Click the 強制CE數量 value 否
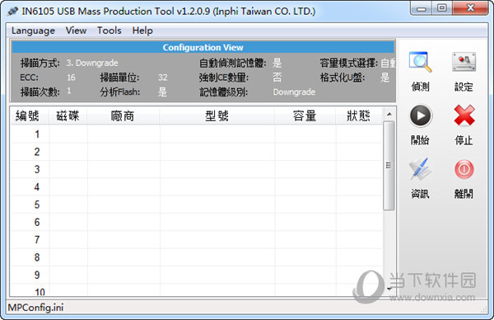 click(x=277, y=78)
